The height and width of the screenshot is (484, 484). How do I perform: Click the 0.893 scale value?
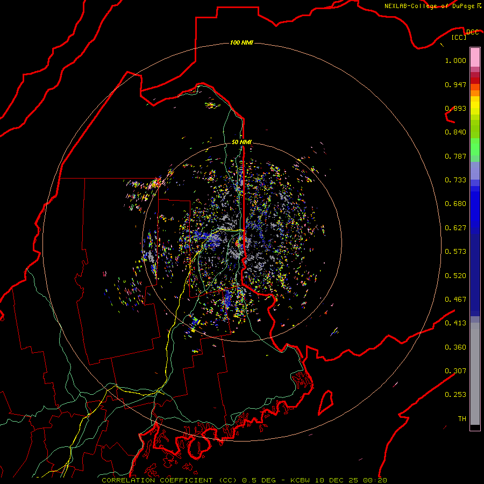tap(455, 108)
